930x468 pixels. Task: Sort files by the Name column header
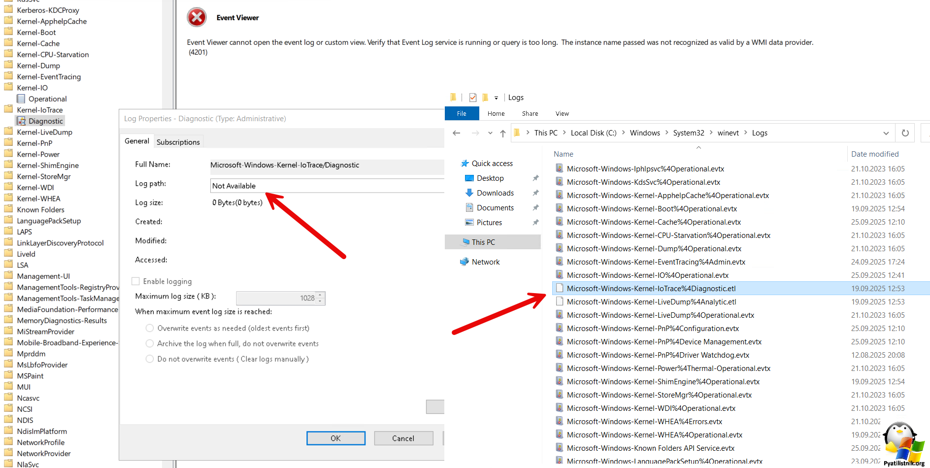(x=564, y=154)
